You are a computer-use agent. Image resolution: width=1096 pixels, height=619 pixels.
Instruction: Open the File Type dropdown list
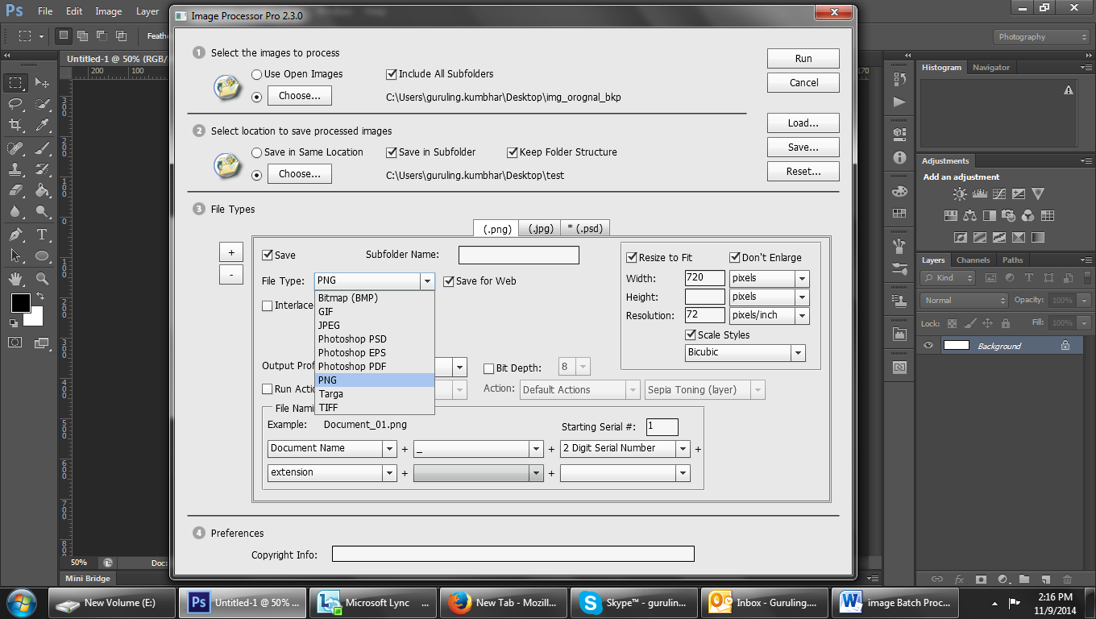coord(428,280)
